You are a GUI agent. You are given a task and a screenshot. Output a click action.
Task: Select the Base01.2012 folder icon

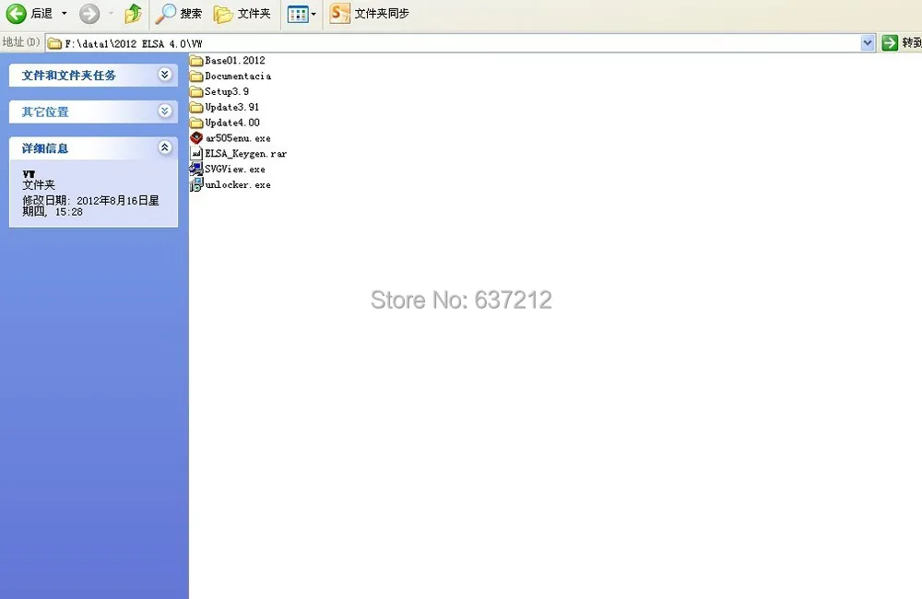click(196, 60)
